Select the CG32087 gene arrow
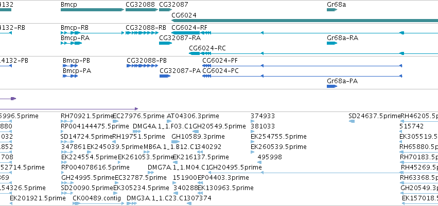The width and height of the screenshot is (438, 206). 165,10
